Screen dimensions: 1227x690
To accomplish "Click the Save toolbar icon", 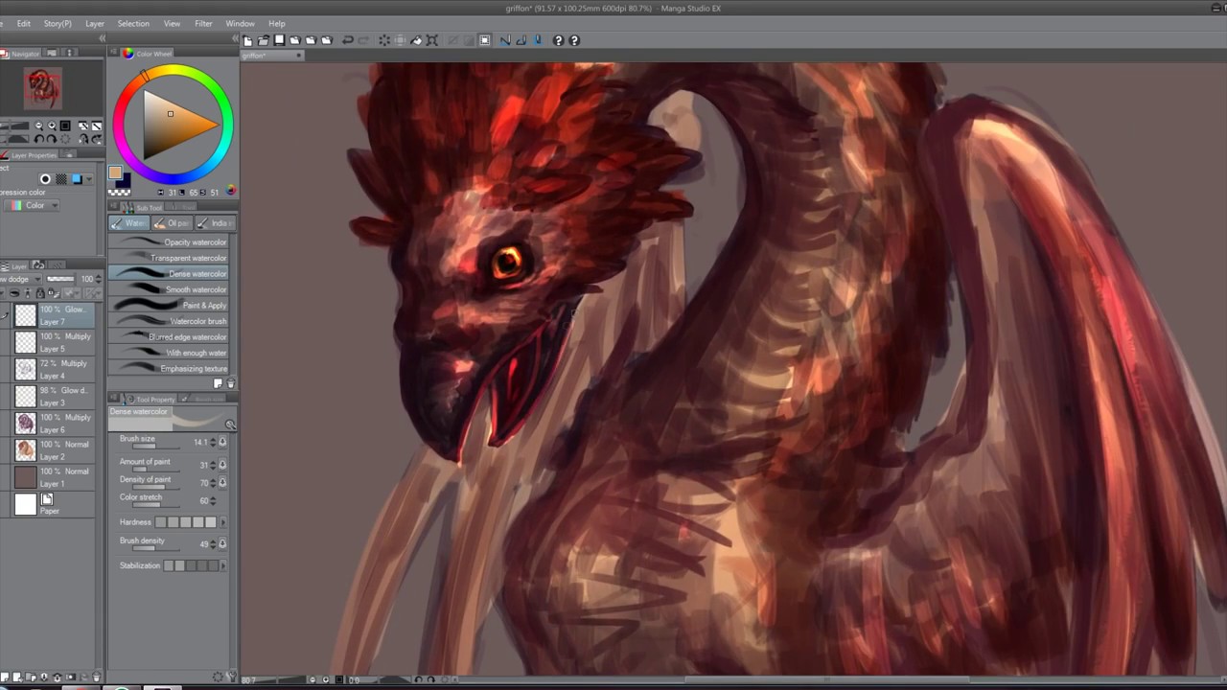I will click(279, 40).
